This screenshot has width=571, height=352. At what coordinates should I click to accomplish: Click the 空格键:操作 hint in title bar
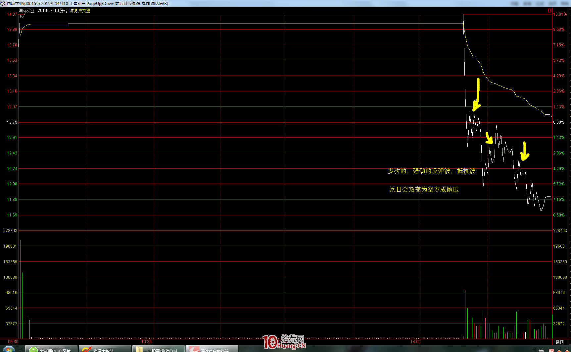(139, 4)
